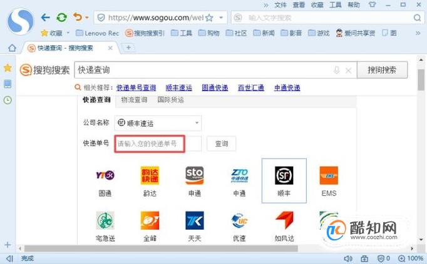Clear the search query with the X icon
This screenshot has width=427, height=264.
(348, 71)
